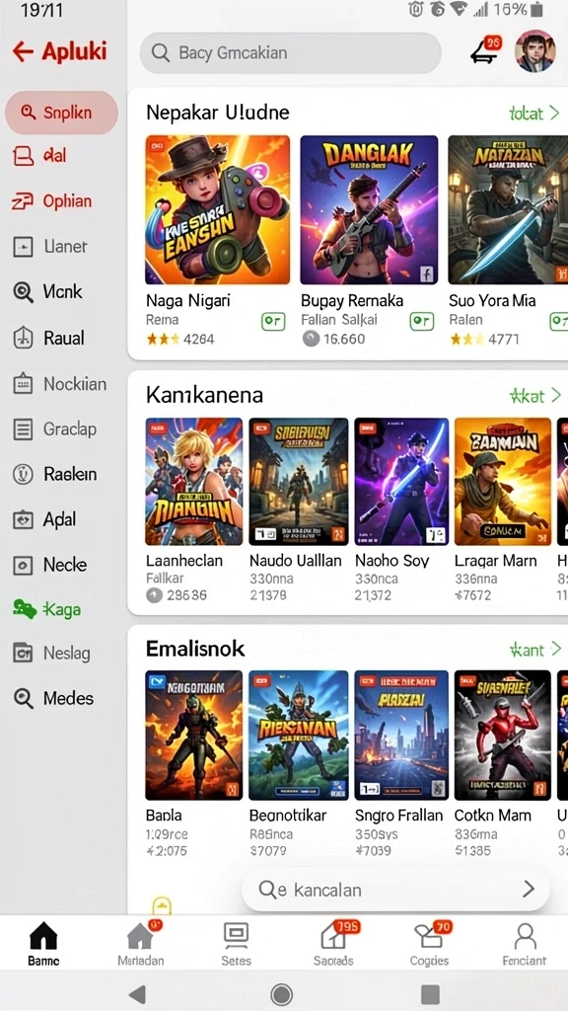Tap the back arrow beside Apluki
Screen dimensions: 568x1011
tap(23, 51)
